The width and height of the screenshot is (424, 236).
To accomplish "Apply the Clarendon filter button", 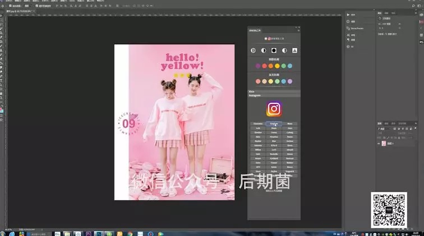I will coord(258,124).
